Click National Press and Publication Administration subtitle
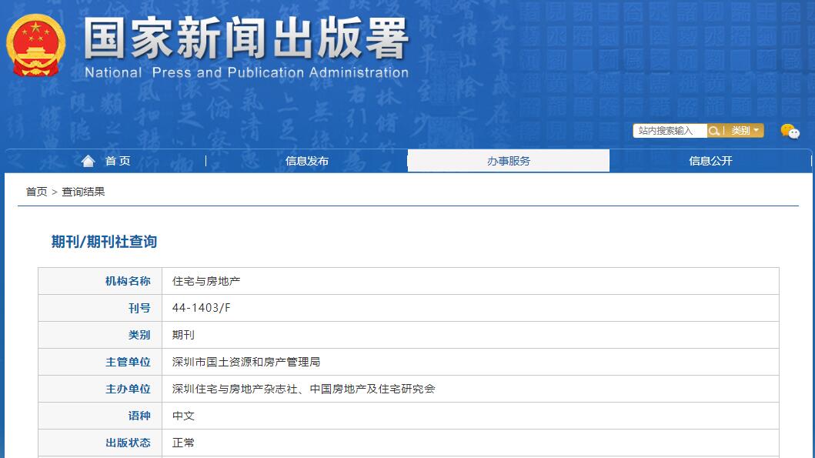This screenshot has height=458, width=815. (x=246, y=72)
